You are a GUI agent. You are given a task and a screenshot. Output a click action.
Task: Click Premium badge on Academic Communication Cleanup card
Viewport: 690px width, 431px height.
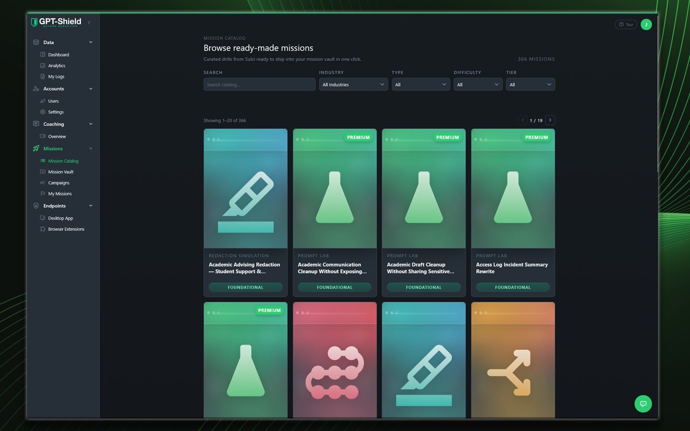[x=358, y=137]
